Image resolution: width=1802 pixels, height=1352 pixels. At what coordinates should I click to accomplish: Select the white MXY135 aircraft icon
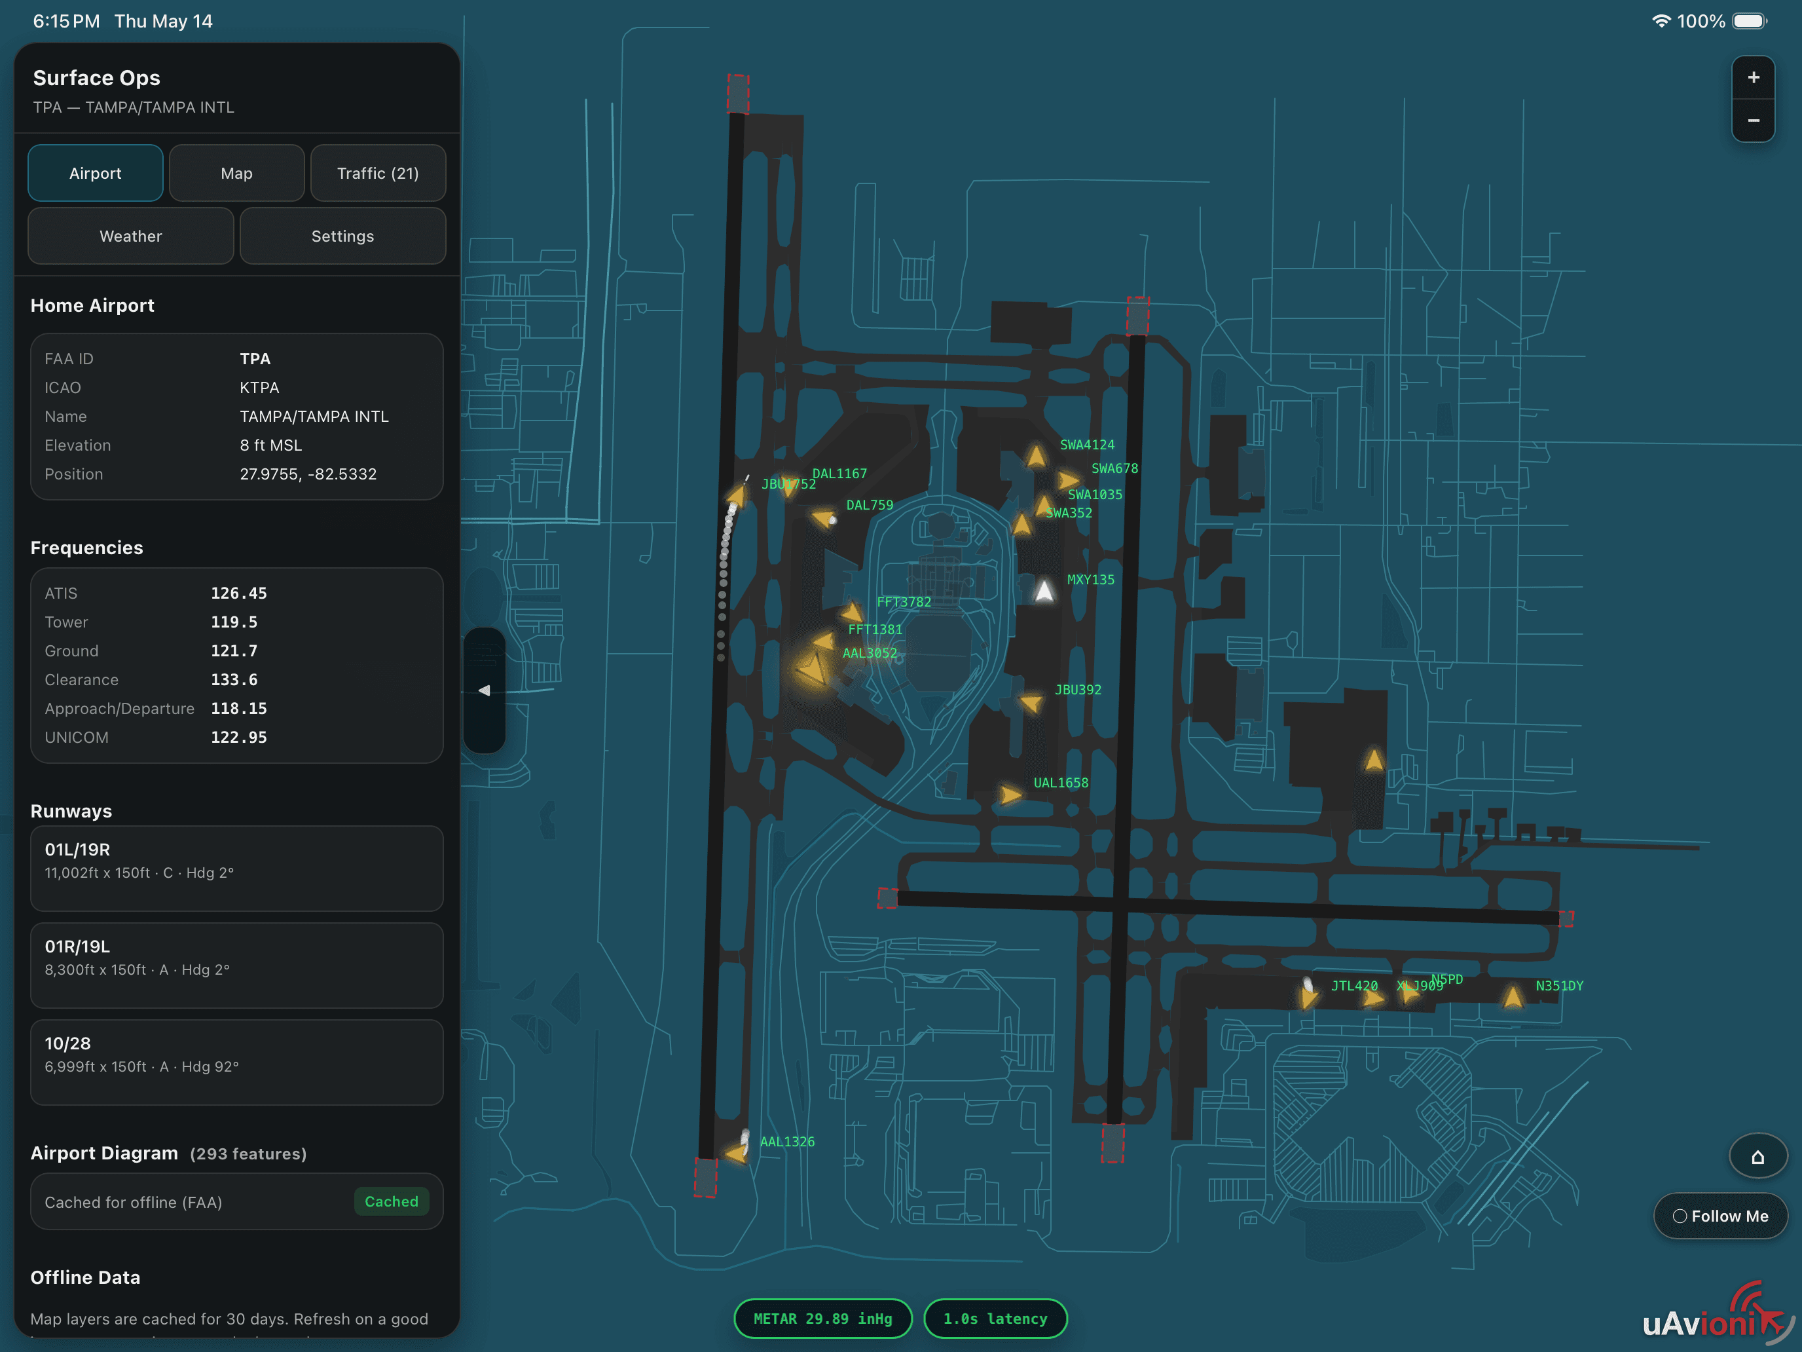pyautogui.click(x=1044, y=590)
